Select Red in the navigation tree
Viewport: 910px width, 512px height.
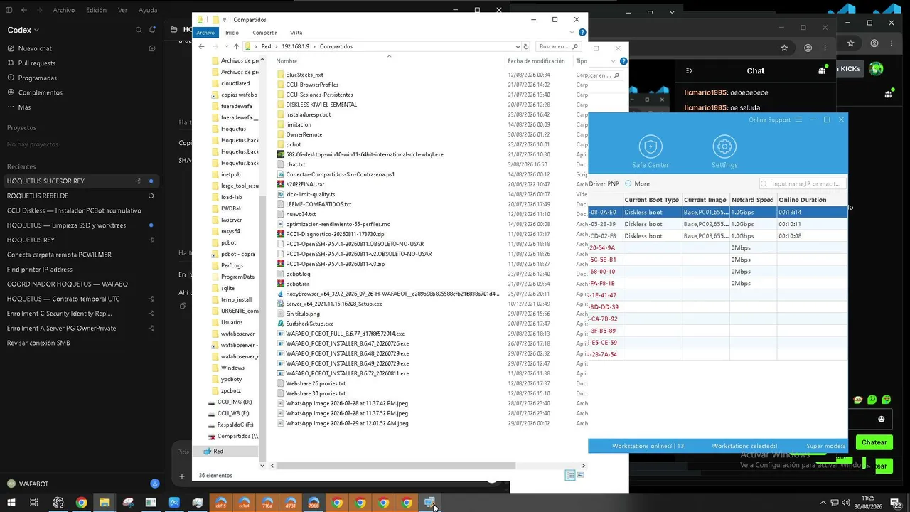click(218, 452)
